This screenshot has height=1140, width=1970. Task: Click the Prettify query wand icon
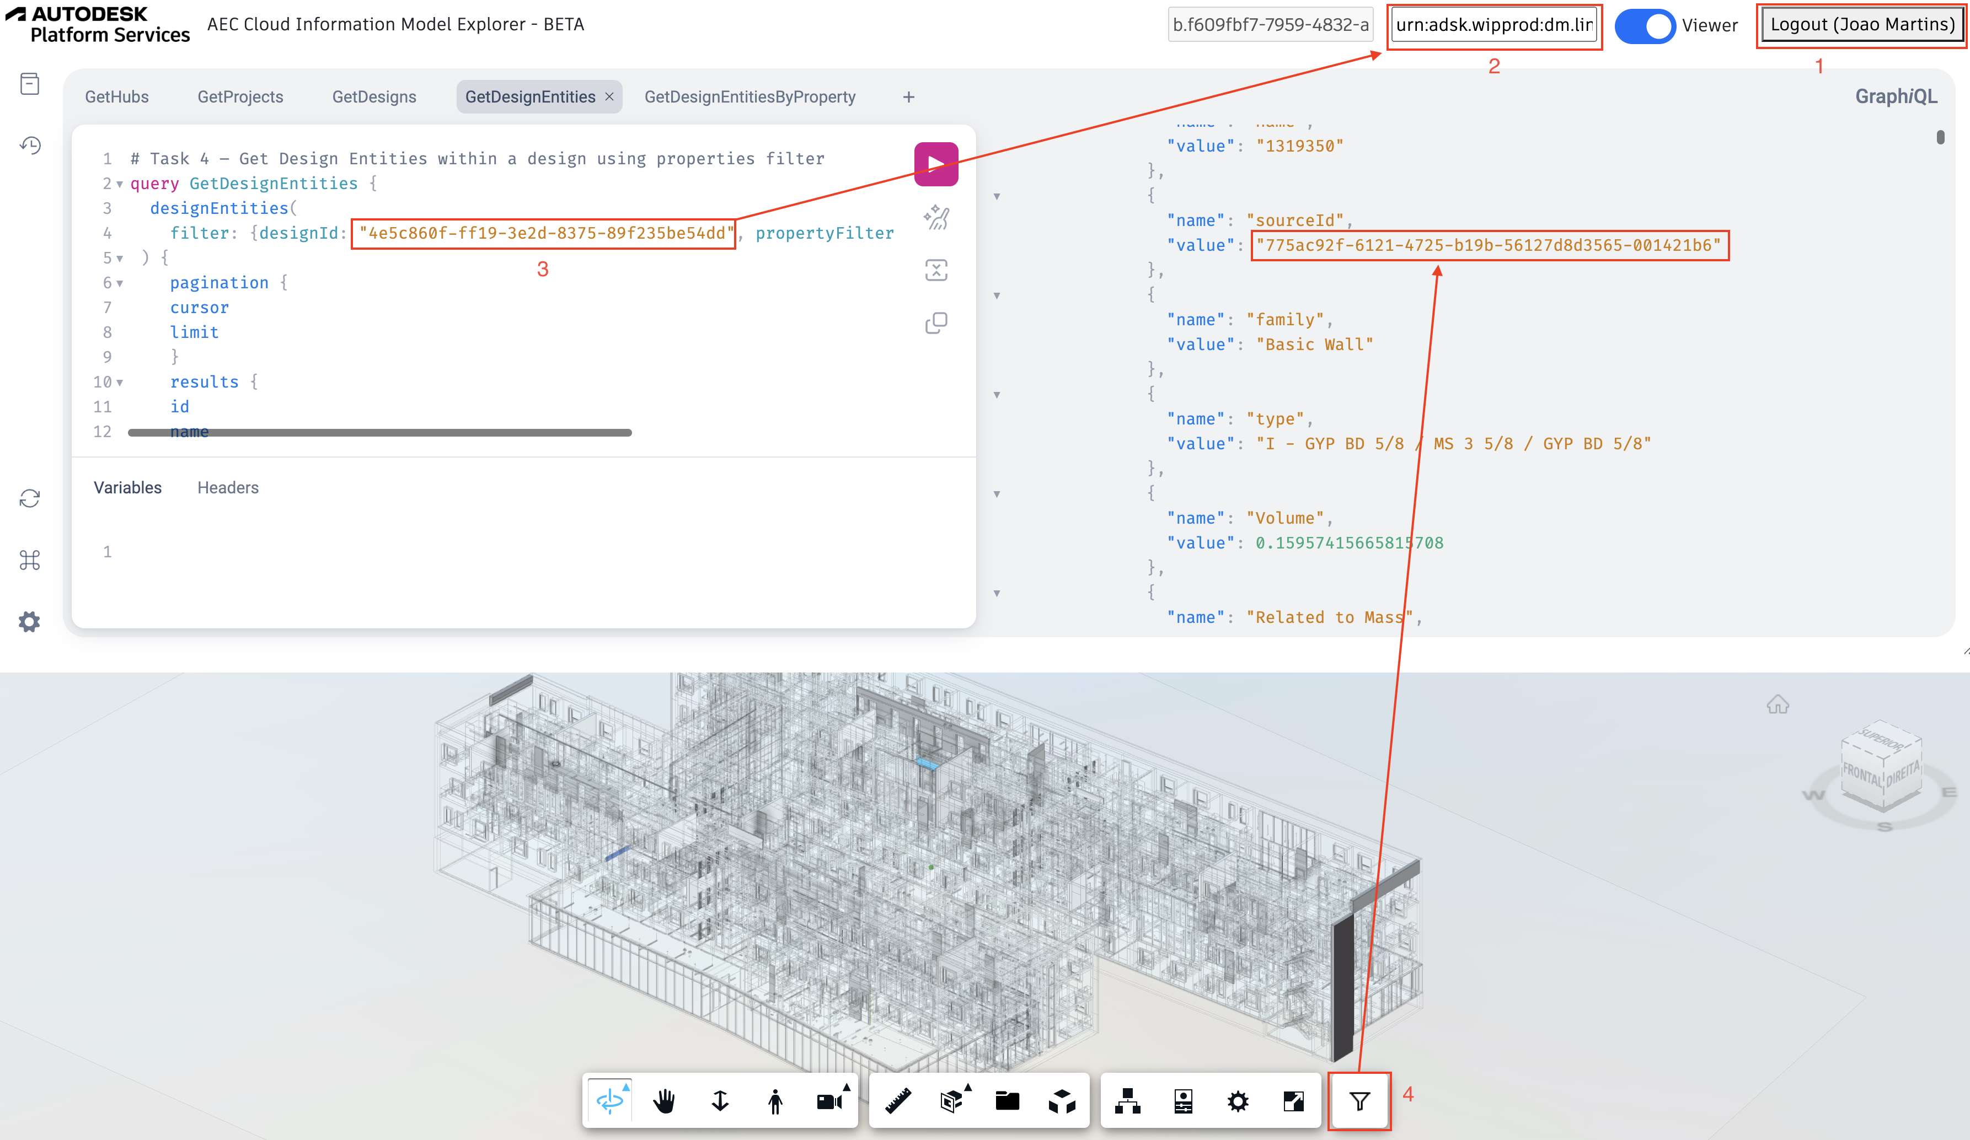(x=936, y=217)
